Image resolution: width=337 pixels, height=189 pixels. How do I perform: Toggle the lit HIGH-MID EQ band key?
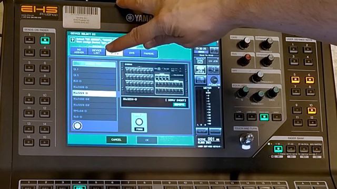coord(264,117)
